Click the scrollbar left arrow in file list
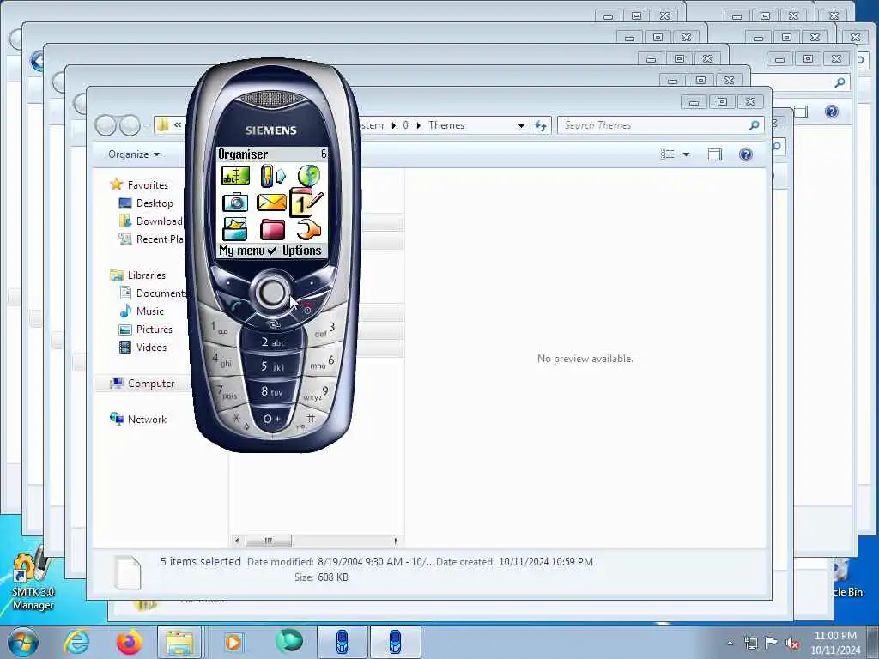 237,541
